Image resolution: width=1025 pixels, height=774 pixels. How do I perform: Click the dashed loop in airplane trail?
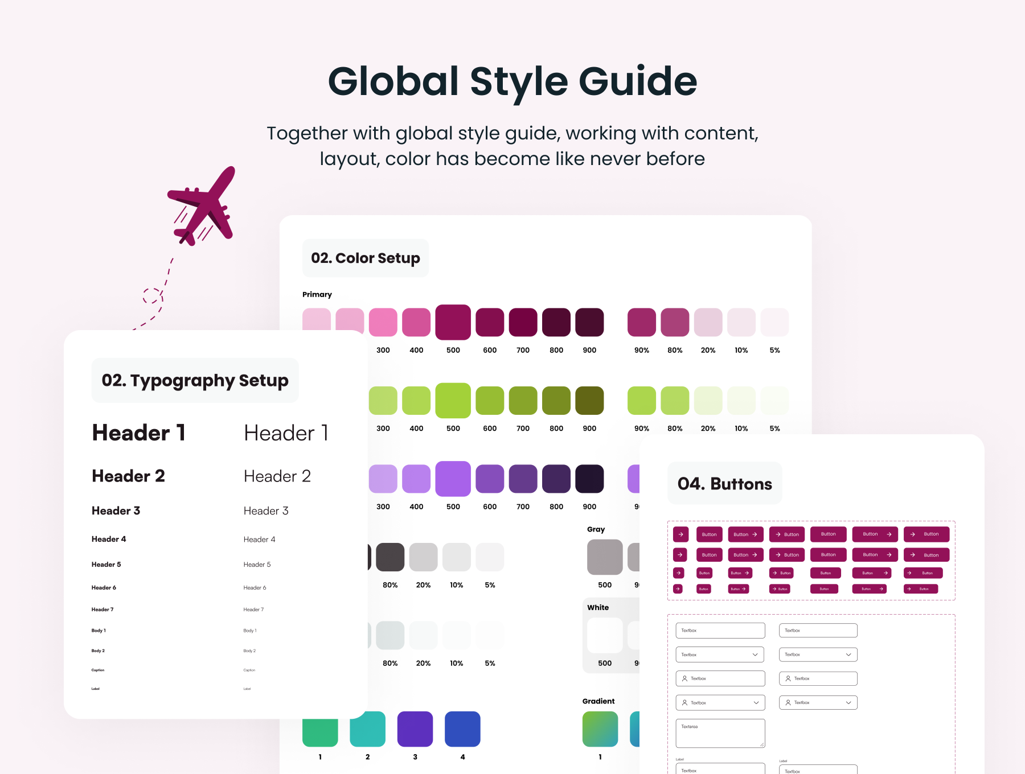pos(153,296)
